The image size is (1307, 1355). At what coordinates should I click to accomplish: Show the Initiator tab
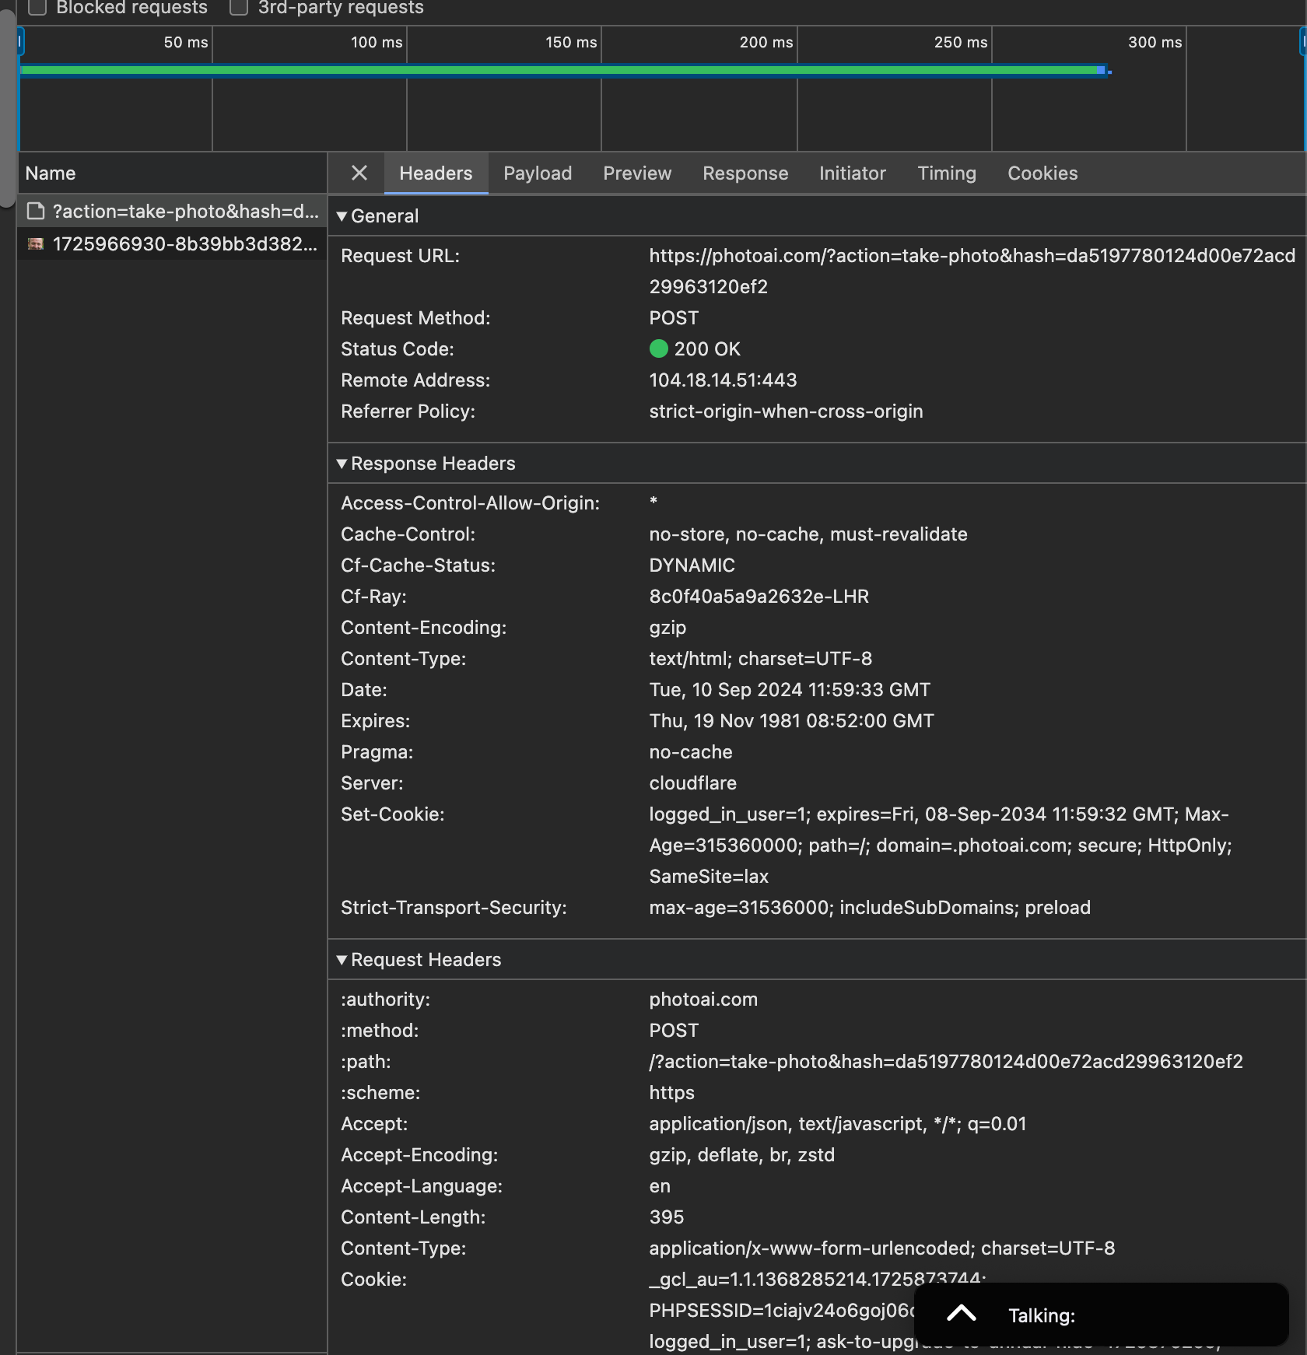pos(852,173)
